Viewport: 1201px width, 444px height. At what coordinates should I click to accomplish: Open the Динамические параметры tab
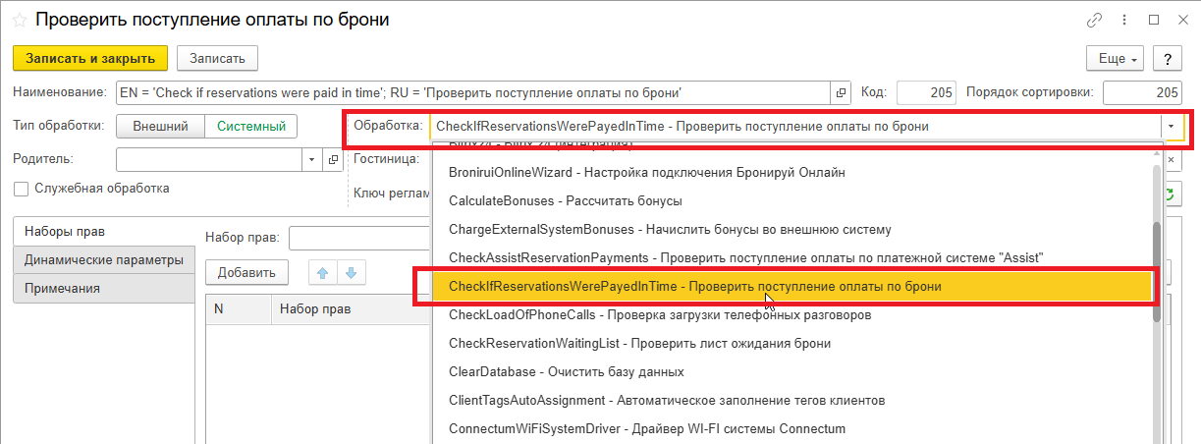click(x=103, y=259)
